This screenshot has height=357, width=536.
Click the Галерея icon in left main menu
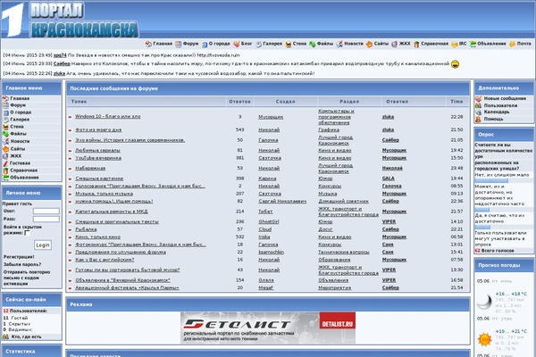[5, 120]
